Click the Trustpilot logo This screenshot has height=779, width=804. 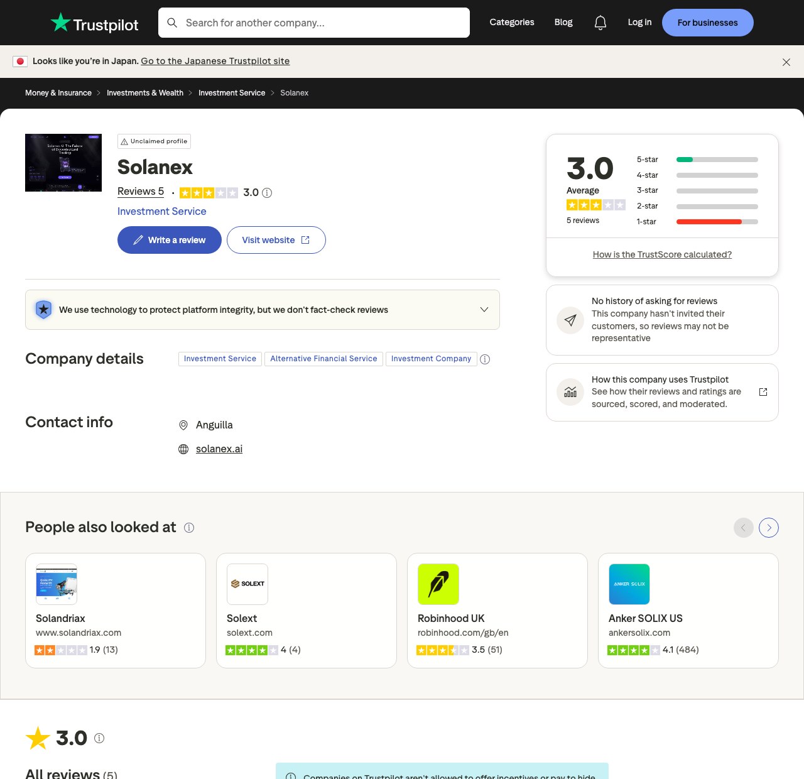(x=95, y=23)
